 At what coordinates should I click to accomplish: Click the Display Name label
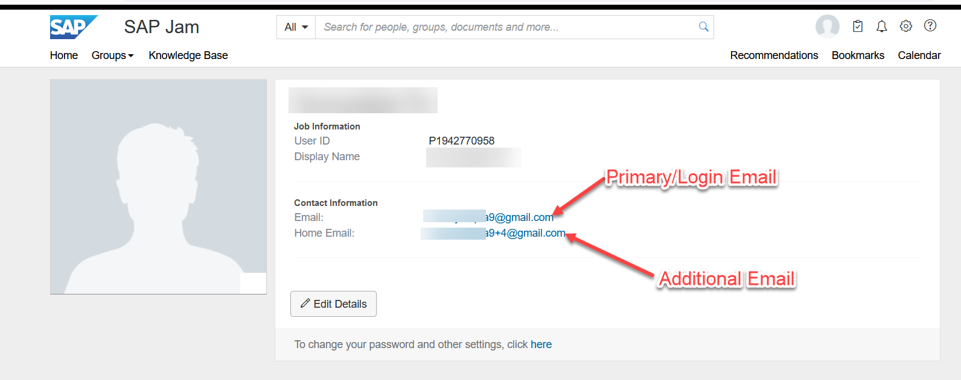(x=327, y=157)
